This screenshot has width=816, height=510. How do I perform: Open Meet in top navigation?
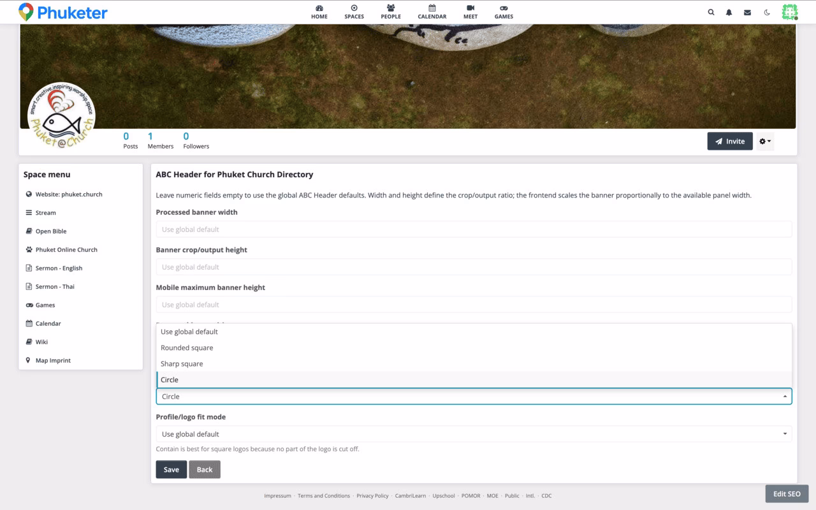(x=470, y=12)
